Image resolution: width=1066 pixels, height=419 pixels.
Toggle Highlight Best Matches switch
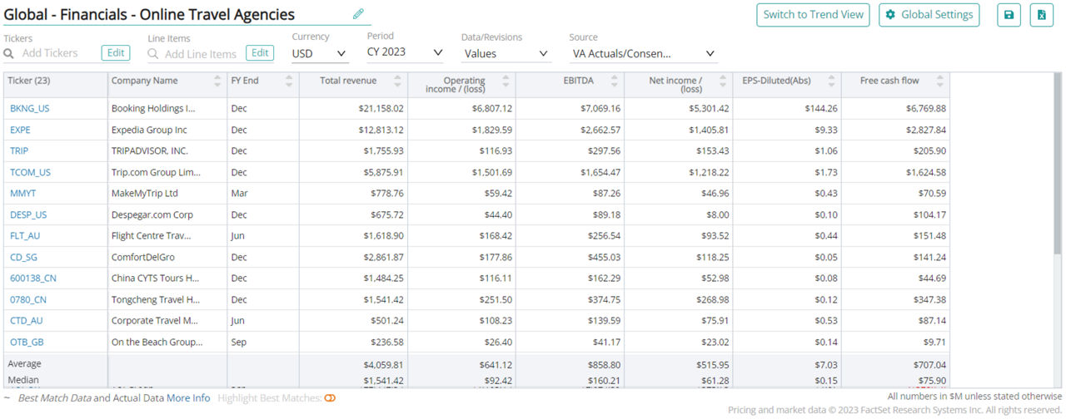click(330, 398)
